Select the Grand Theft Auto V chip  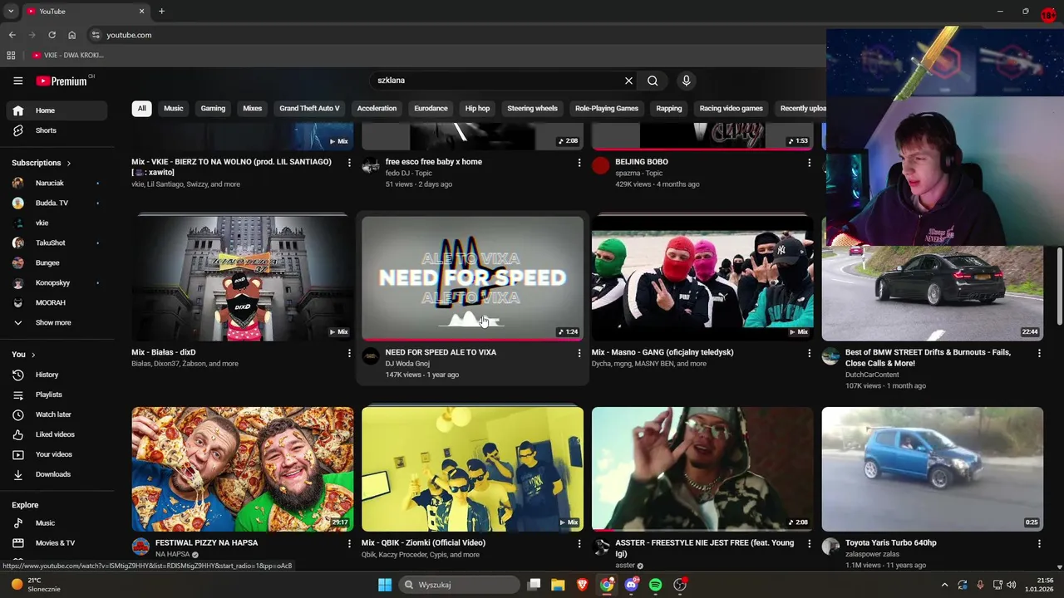pyautogui.click(x=309, y=108)
